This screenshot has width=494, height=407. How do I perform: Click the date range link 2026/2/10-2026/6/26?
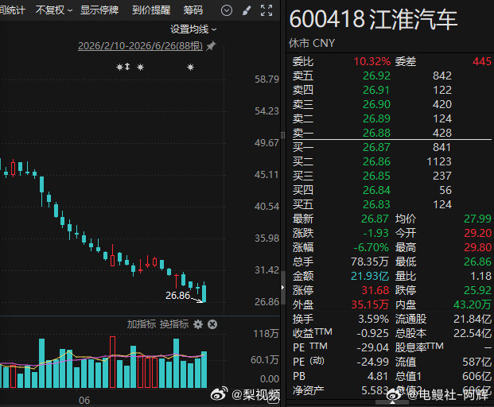[x=140, y=46]
